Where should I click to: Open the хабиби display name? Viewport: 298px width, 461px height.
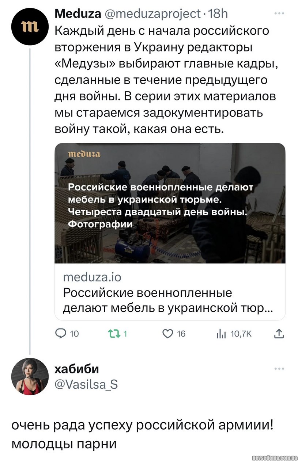tap(77, 369)
